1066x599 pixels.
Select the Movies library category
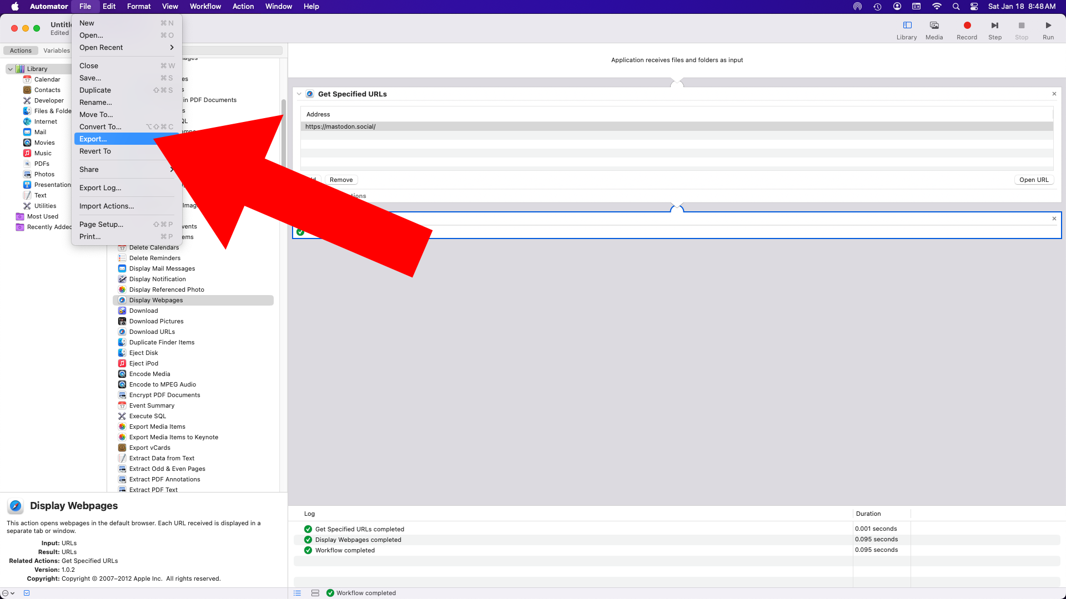pos(44,143)
